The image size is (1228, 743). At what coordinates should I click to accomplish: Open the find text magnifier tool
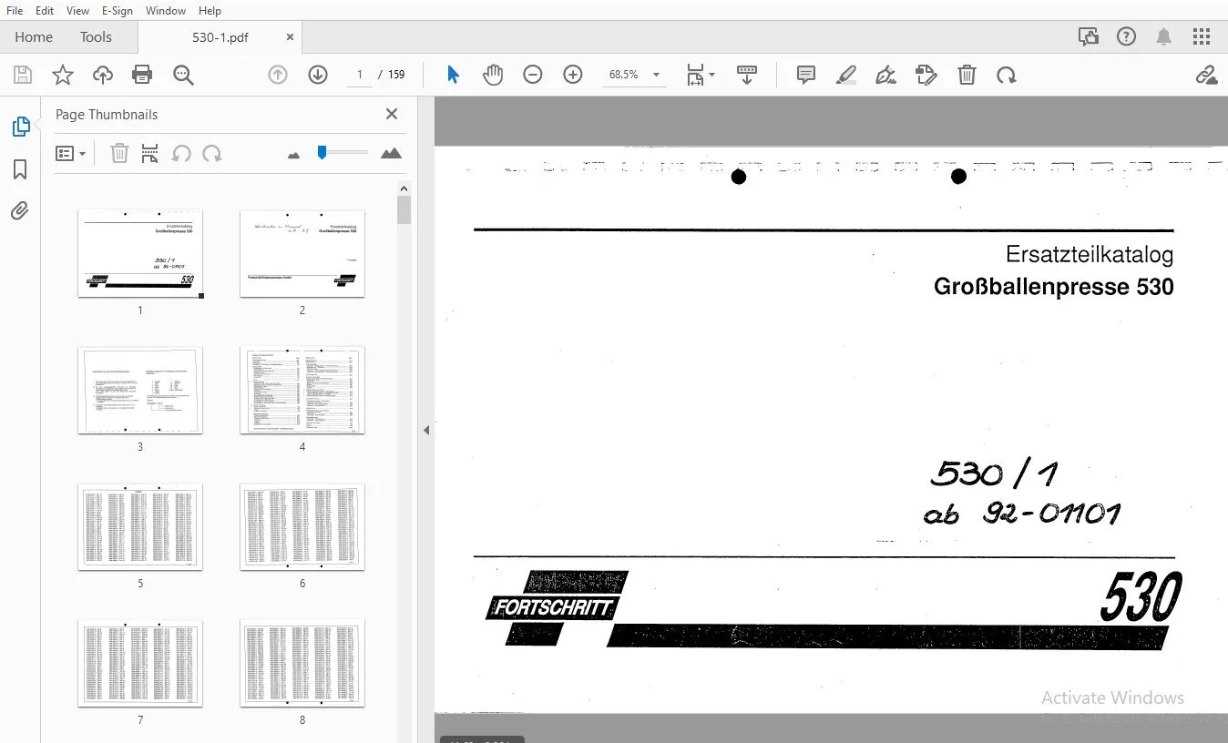(183, 76)
